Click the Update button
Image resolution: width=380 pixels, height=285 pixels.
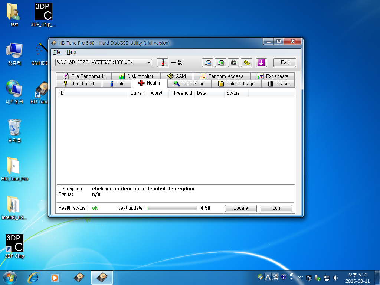pos(240,208)
